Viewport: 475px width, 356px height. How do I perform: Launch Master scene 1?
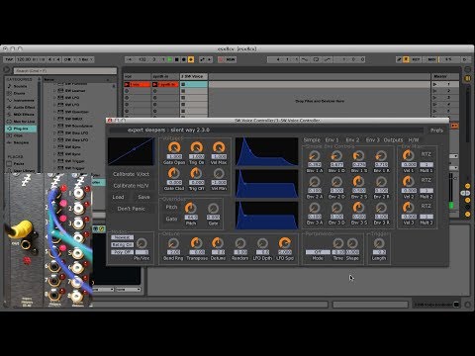click(435, 85)
